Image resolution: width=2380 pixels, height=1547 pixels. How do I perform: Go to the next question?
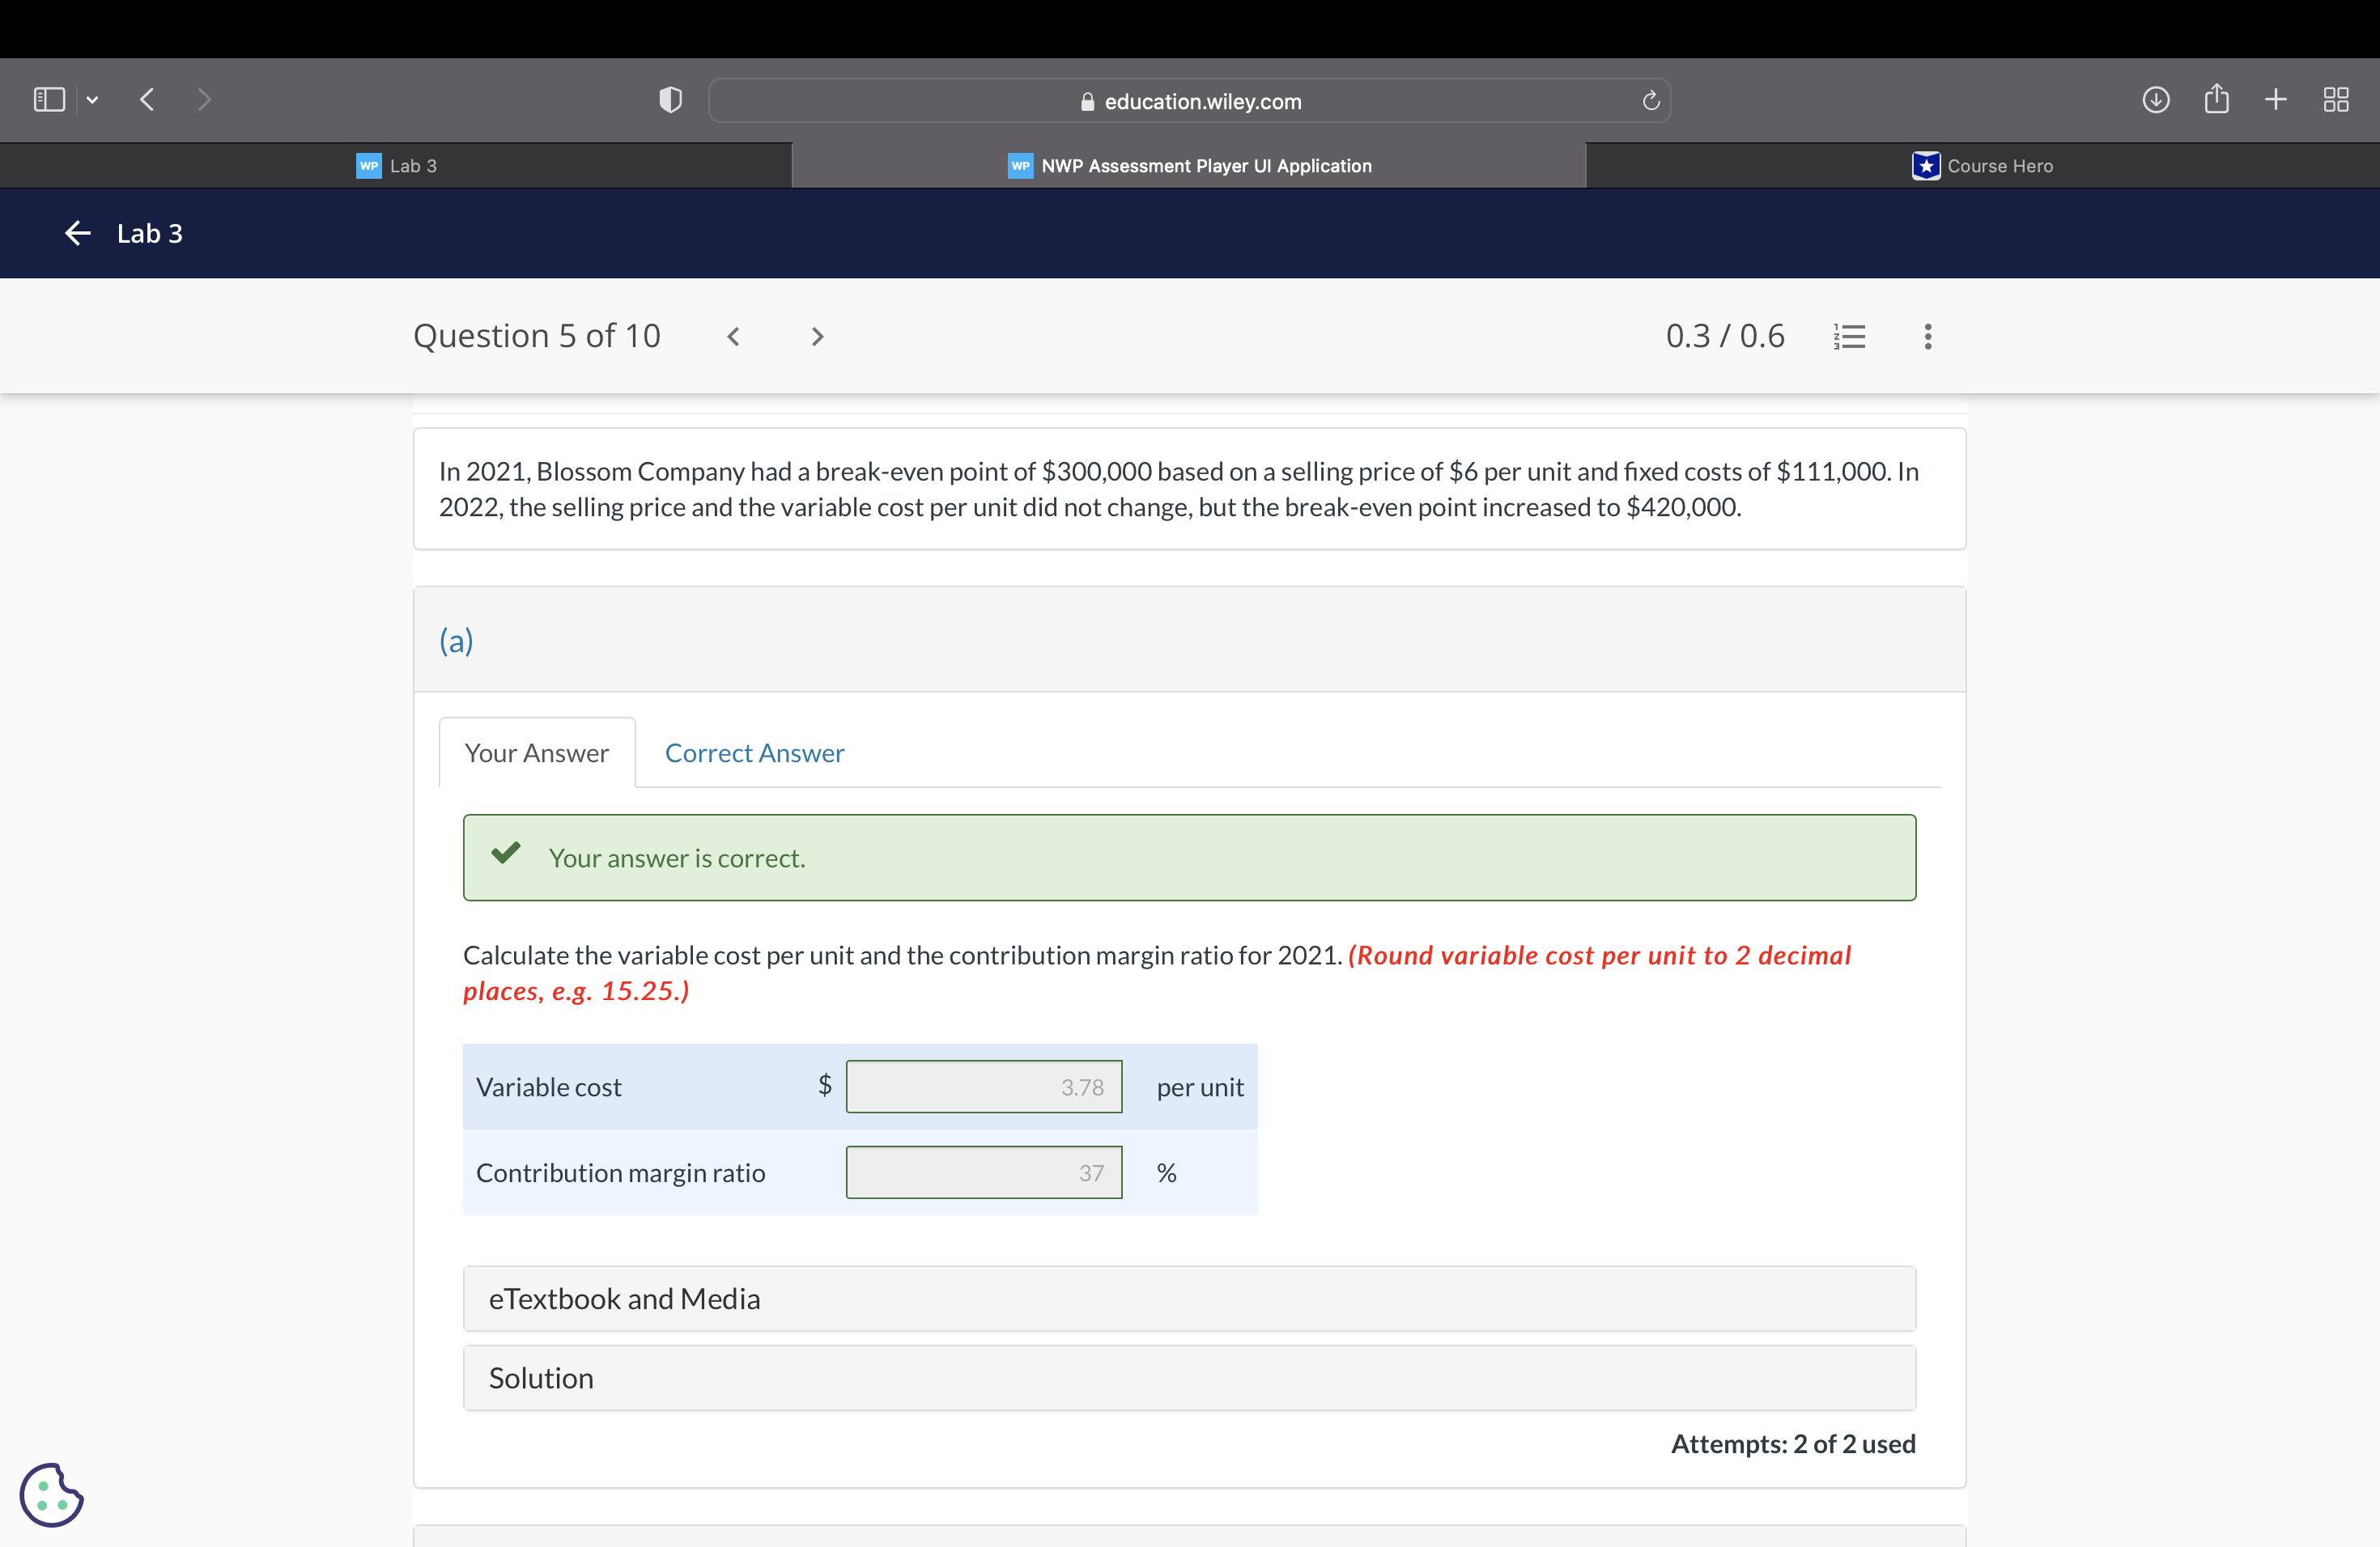coord(817,336)
